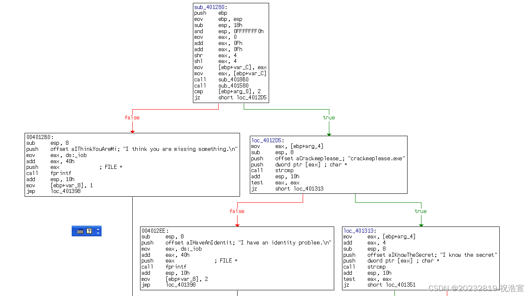Select 'mov [ebp+var_8], 1' line

pos(59,185)
